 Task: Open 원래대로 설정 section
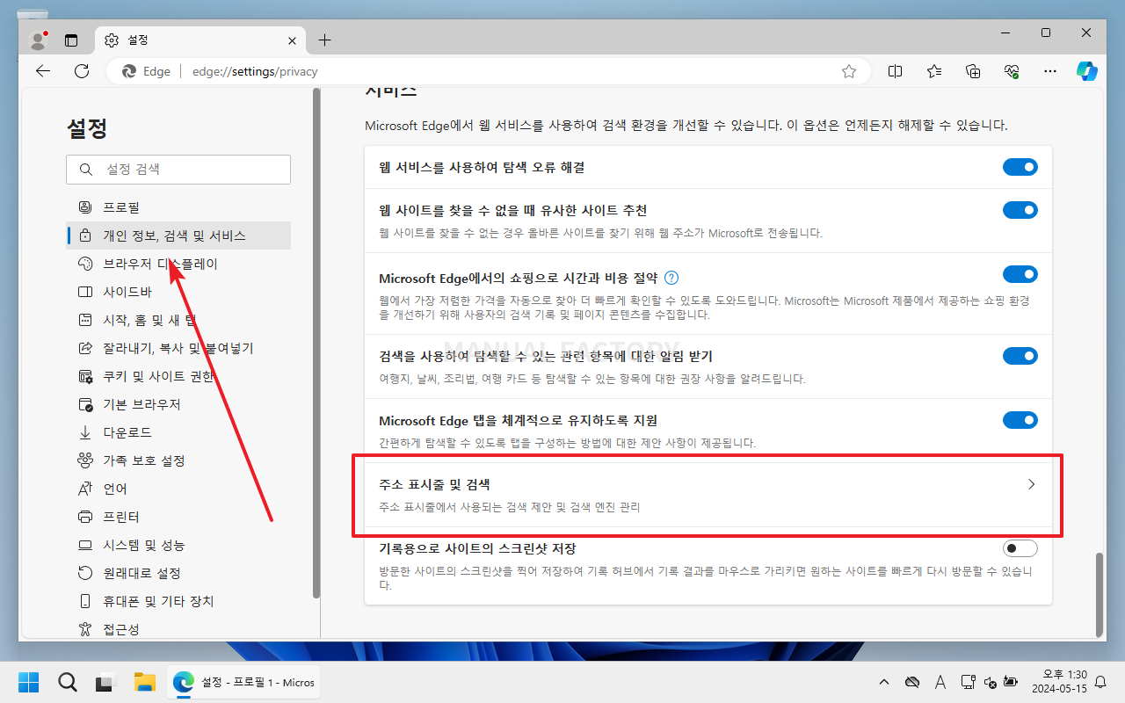(x=178, y=573)
